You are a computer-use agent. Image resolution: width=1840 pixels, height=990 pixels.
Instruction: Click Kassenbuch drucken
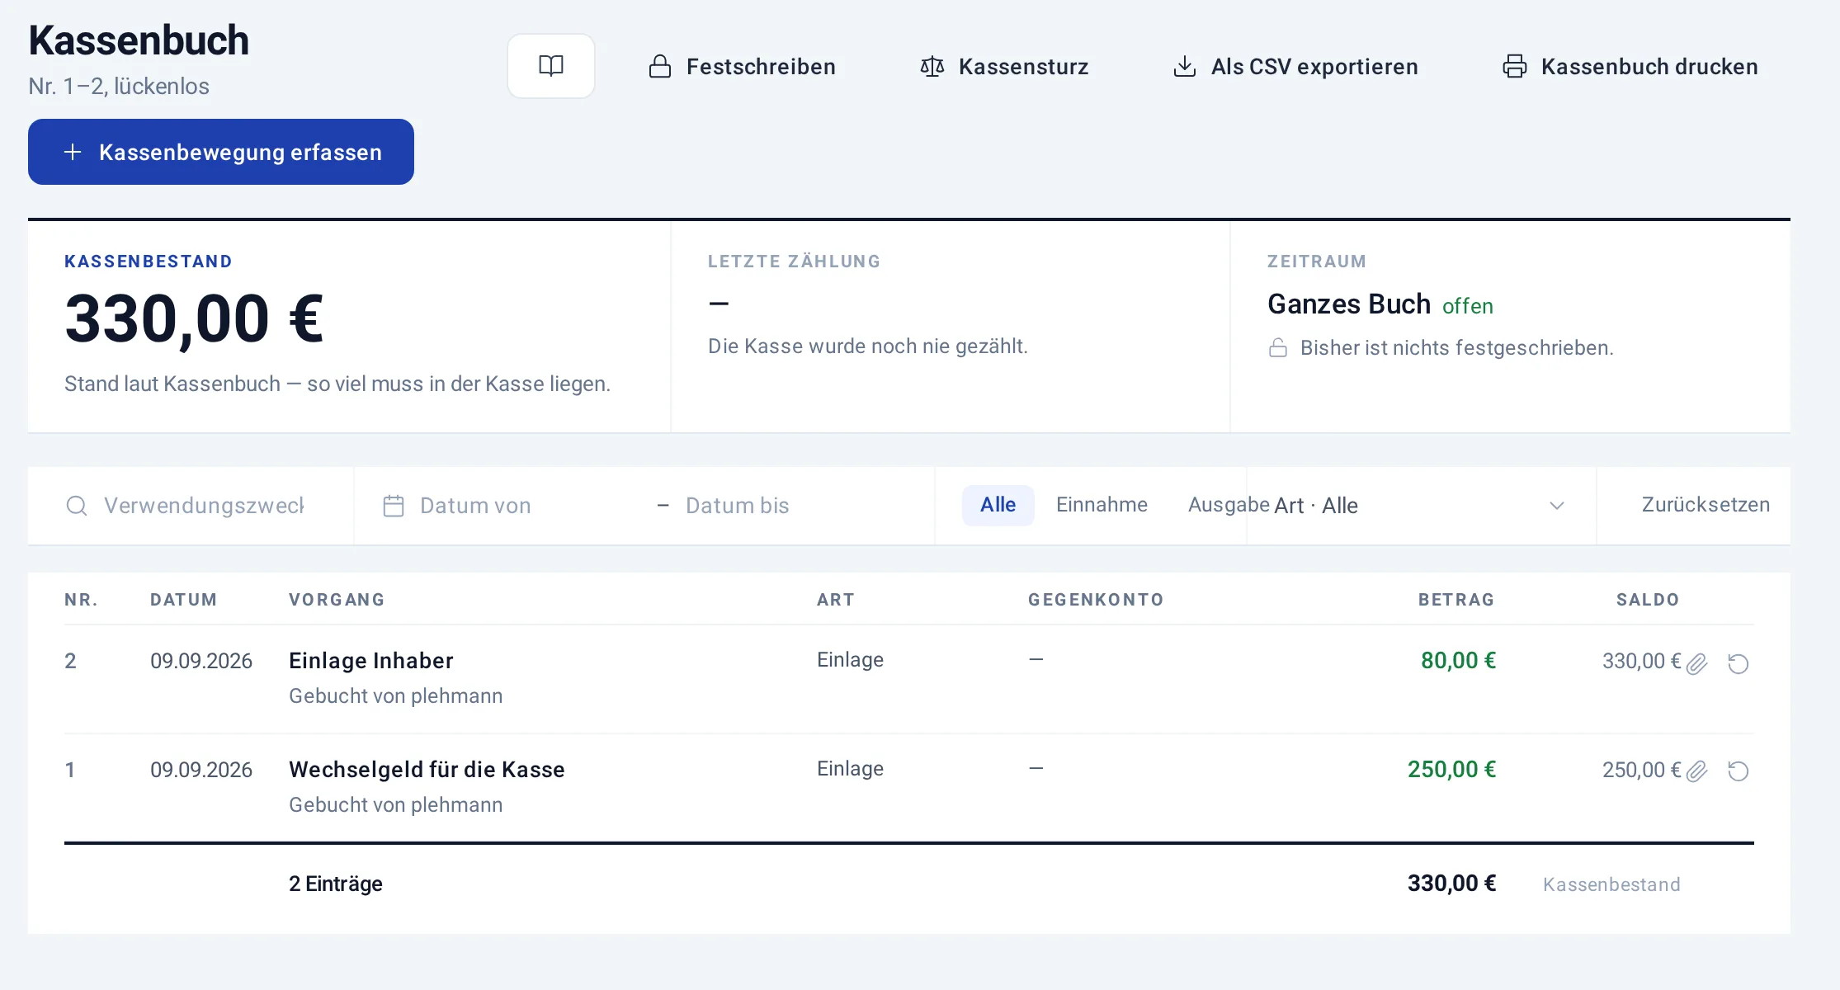tap(1630, 66)
